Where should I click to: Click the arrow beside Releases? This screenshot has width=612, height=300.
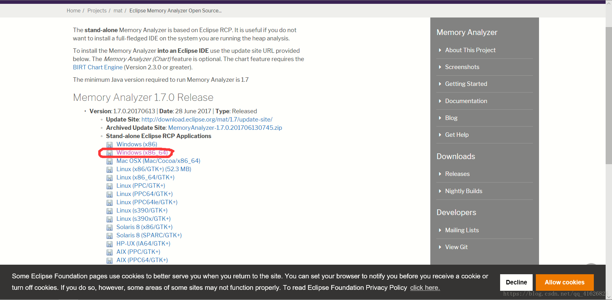(440, 174)
